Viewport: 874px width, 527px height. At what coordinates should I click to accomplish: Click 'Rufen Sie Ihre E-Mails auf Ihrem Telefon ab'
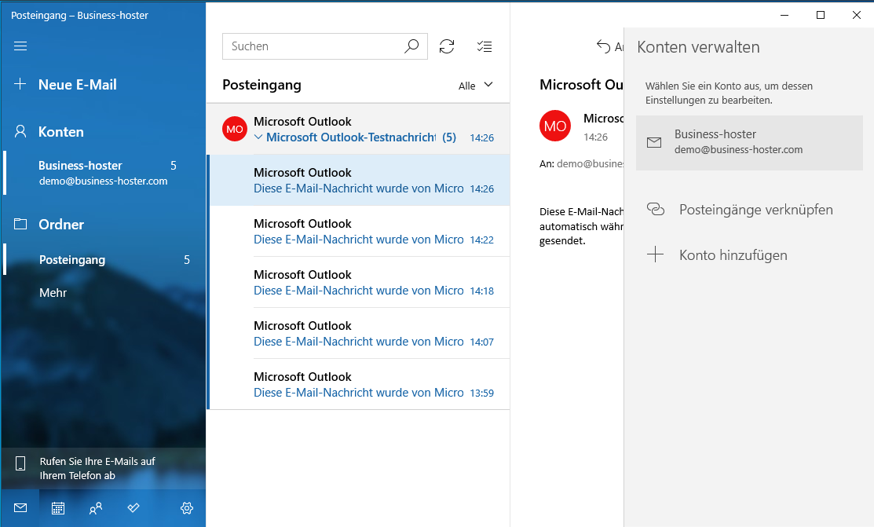point(97,468)
